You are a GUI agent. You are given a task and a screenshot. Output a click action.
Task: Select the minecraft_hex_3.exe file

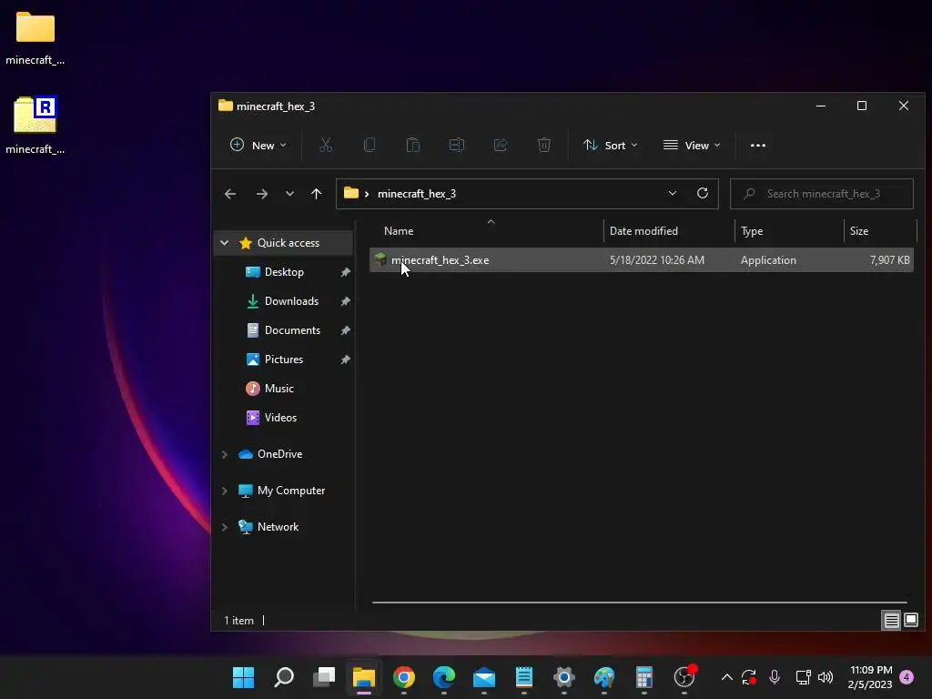click(x=642, y=260)
